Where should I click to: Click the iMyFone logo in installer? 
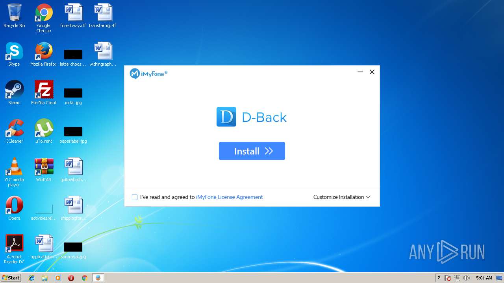point(148,74)
